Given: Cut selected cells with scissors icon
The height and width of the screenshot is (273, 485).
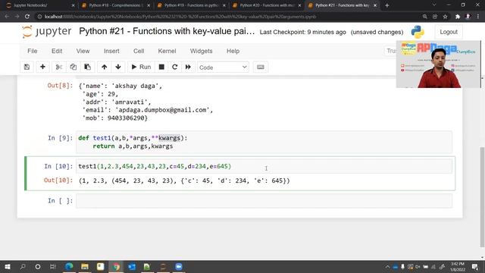Looking at the screenshot, I should (x=59, y=67).
